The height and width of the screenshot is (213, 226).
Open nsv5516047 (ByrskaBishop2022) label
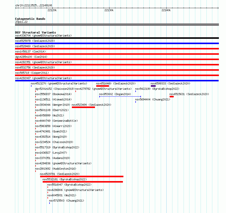[70, 185]
